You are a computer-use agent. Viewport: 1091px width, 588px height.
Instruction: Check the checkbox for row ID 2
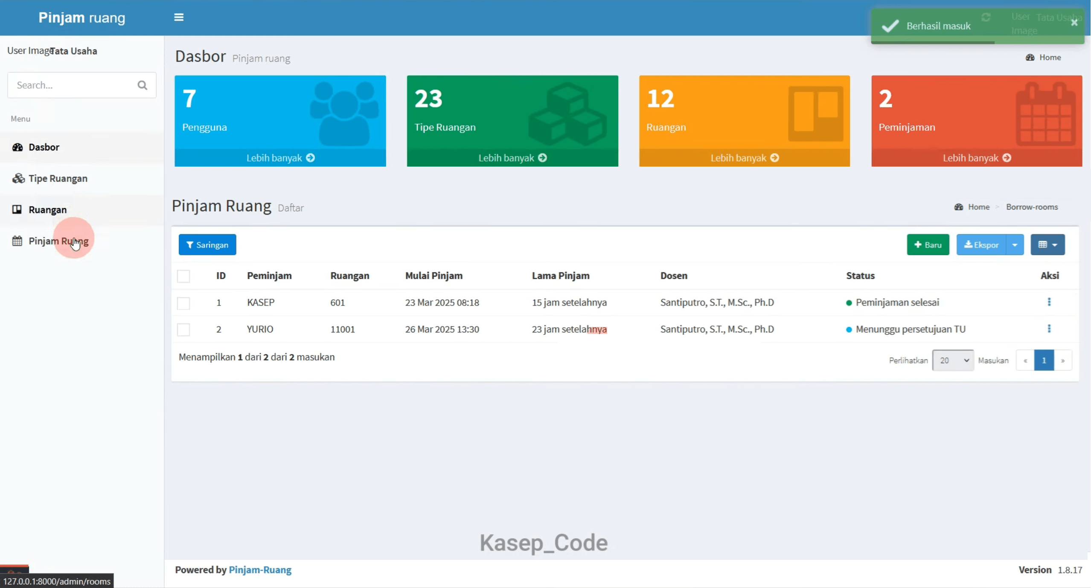point(183,329)
